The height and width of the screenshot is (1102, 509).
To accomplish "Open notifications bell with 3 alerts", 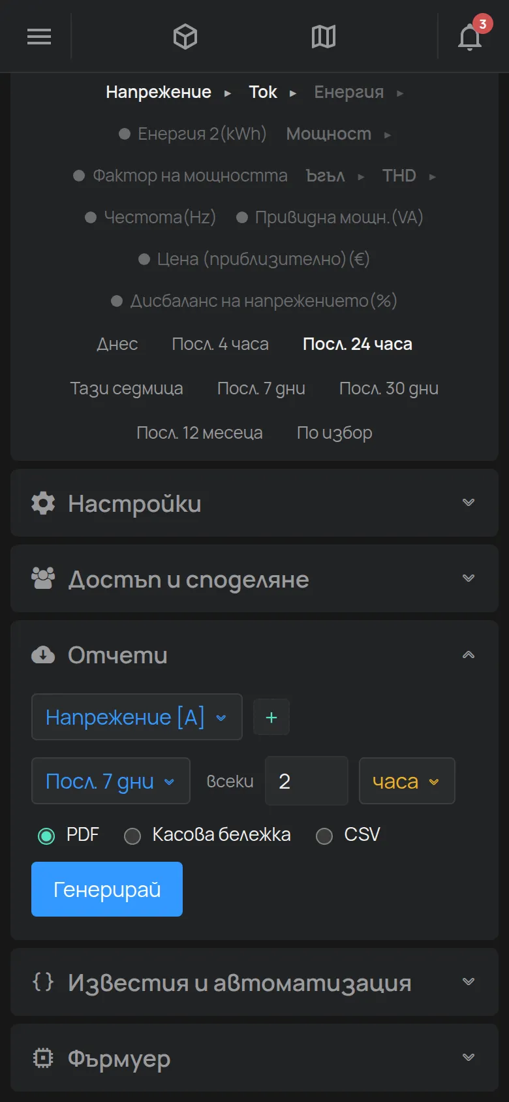I will [x=470, y=37].
